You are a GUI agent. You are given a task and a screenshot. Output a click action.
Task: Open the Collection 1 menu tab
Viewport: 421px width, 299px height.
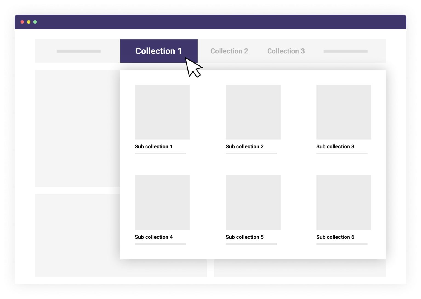pyautogui.click(x=159, y=51)
